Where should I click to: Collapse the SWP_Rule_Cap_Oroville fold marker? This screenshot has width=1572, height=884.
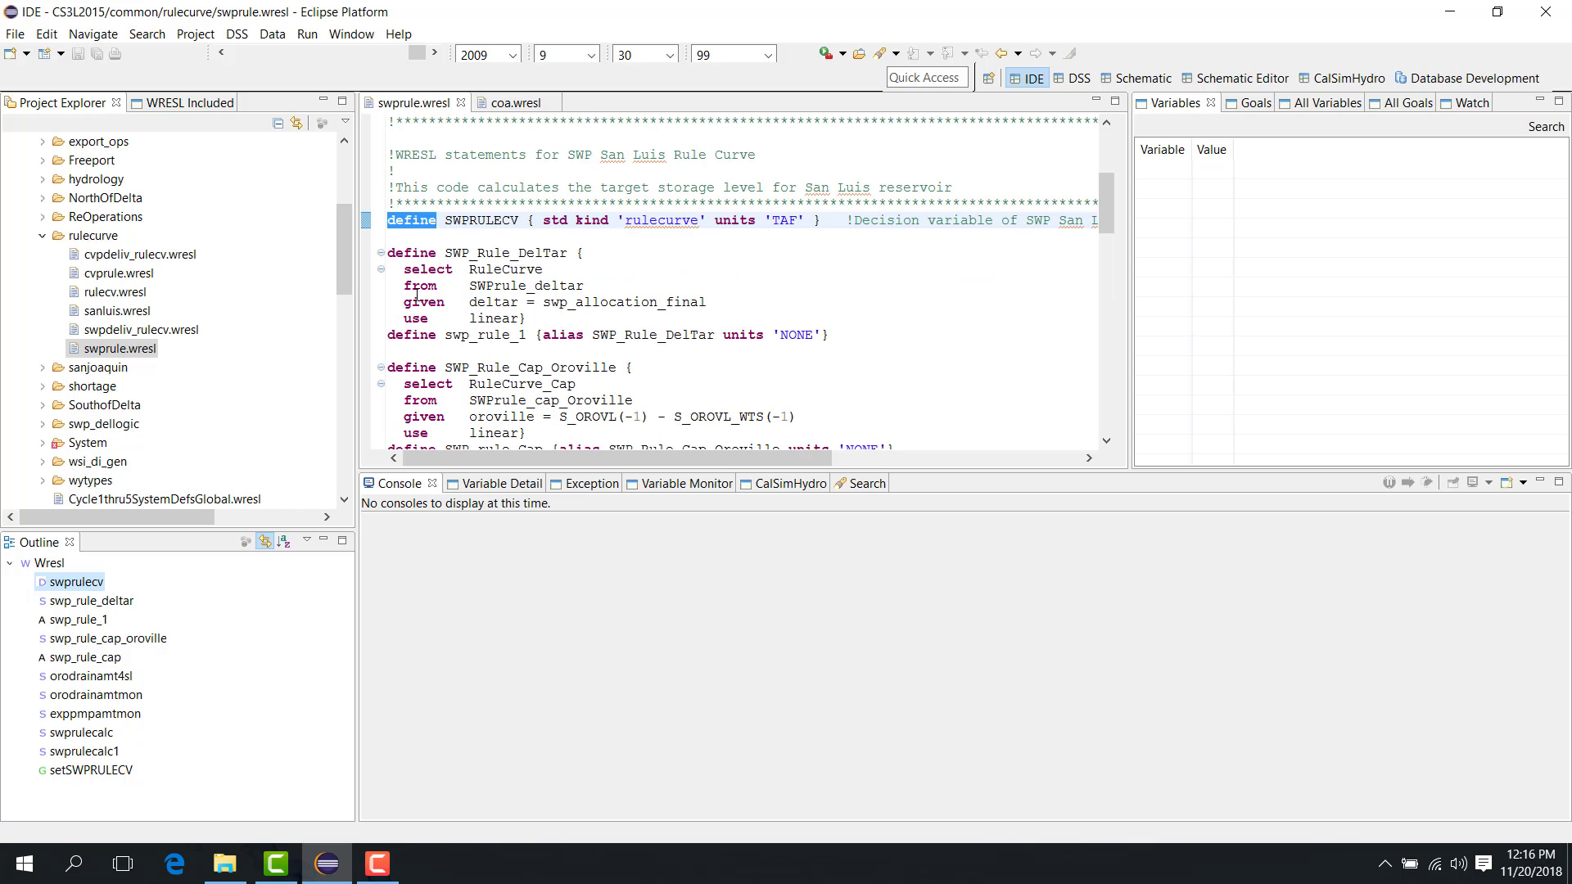point(381,367)
